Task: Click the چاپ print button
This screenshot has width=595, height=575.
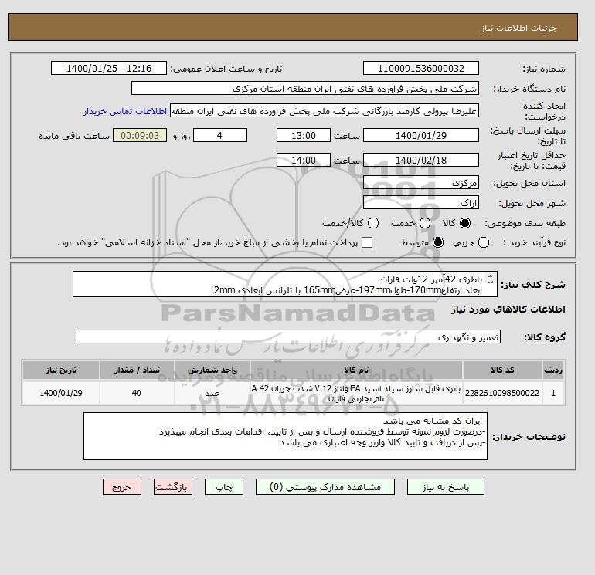Action: 224,487
